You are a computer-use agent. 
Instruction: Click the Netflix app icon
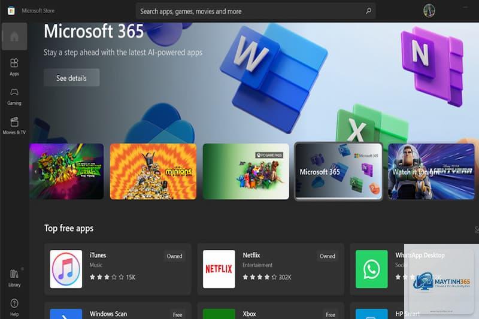219,269
